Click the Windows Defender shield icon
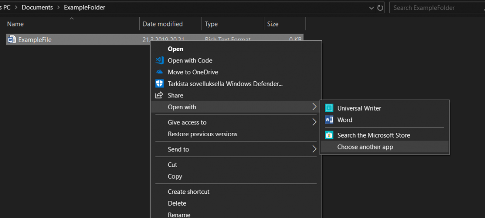Image resolution: width=485 pixels, height=218 pixels. tap(160, 84)
